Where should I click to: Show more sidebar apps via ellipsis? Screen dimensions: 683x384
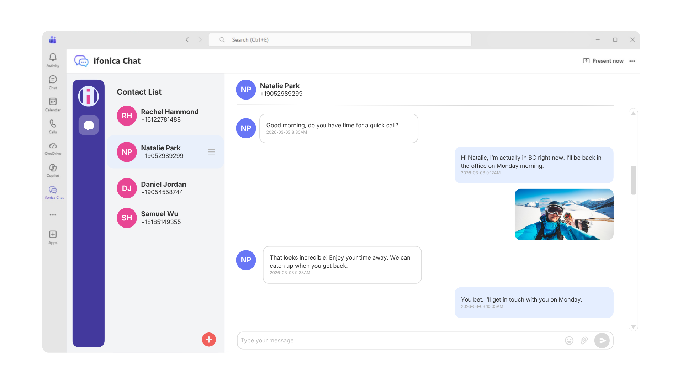53,215
